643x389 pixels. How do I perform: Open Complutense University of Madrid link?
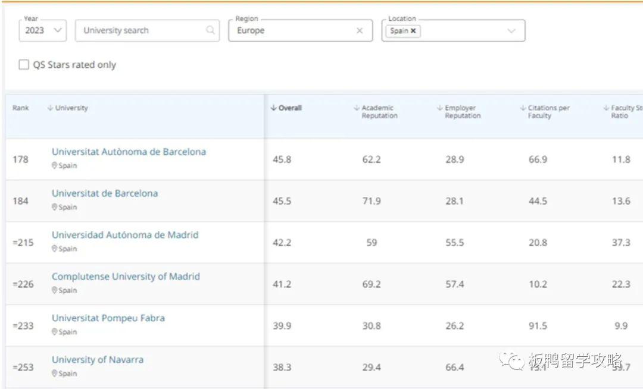tap(126, 277)
